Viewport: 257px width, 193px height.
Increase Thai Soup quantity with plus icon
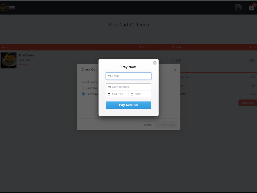coord(179,60)
